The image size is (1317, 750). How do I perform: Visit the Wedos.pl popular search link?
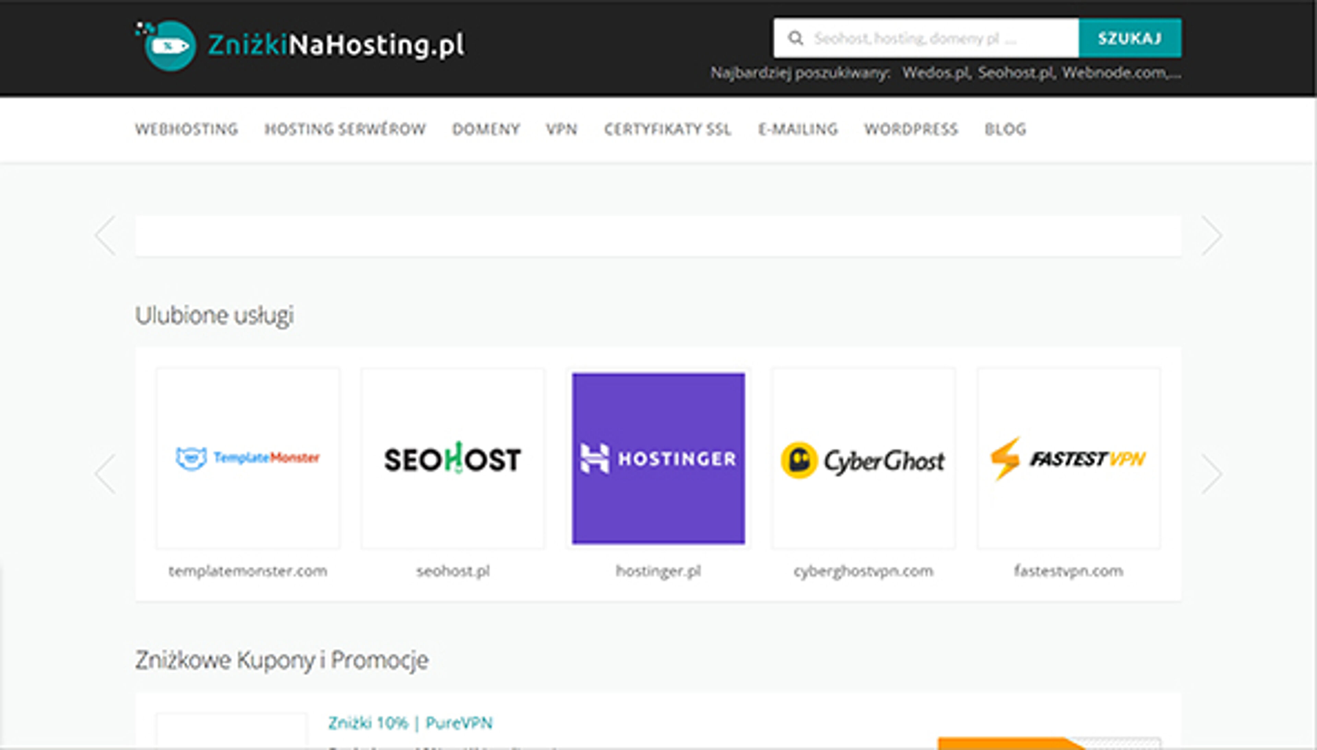[937, 72]
